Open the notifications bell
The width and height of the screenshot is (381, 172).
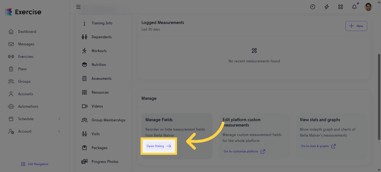354,7
